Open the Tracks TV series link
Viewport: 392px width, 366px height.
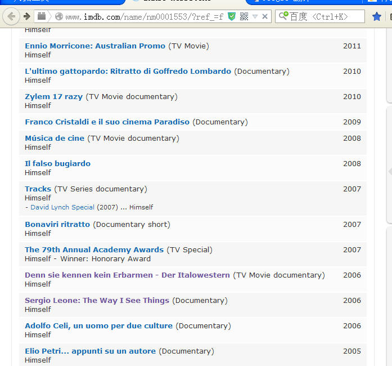[x=38, y=189]
